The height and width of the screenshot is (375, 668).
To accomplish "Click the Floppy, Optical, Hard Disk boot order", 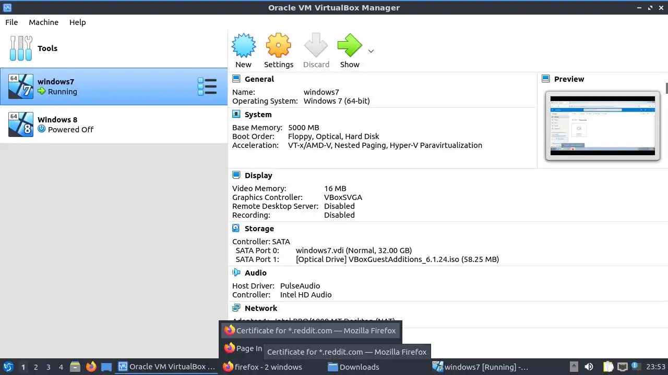I will point(333,136).
